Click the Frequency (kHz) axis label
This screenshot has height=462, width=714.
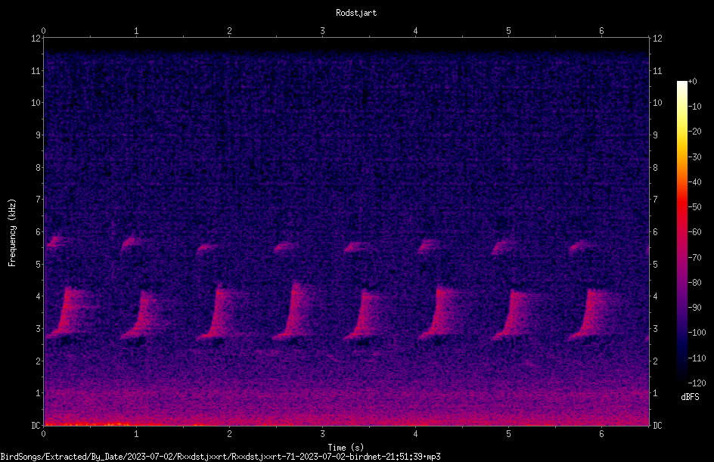pyautogui.click(x=12, y=233)
